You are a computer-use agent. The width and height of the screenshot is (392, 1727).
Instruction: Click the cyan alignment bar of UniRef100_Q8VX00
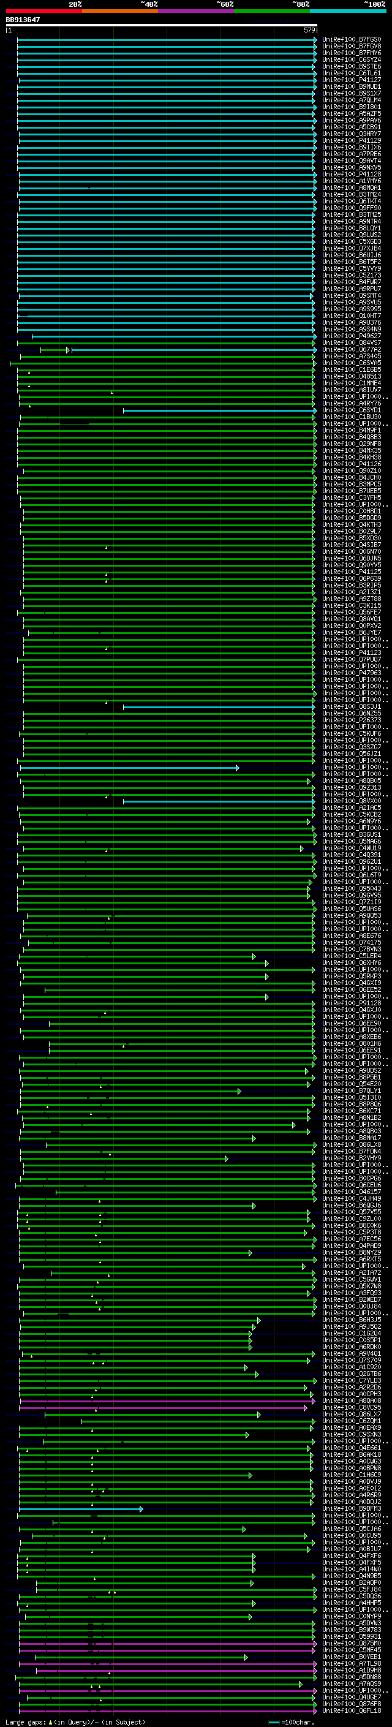[219, 801]
